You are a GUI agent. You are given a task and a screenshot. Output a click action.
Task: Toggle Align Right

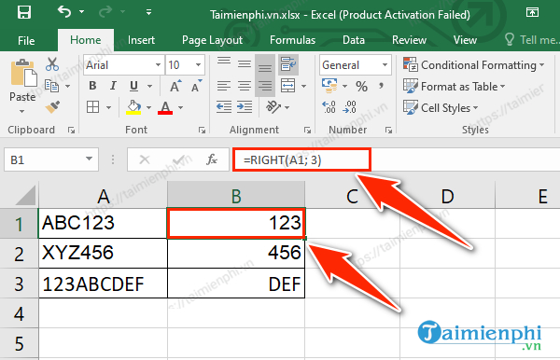(x=265, y=86)
